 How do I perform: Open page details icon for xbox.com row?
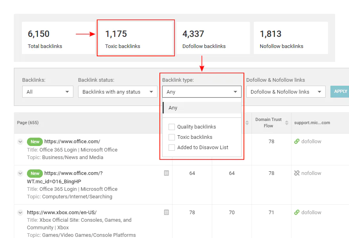[166, 212]
